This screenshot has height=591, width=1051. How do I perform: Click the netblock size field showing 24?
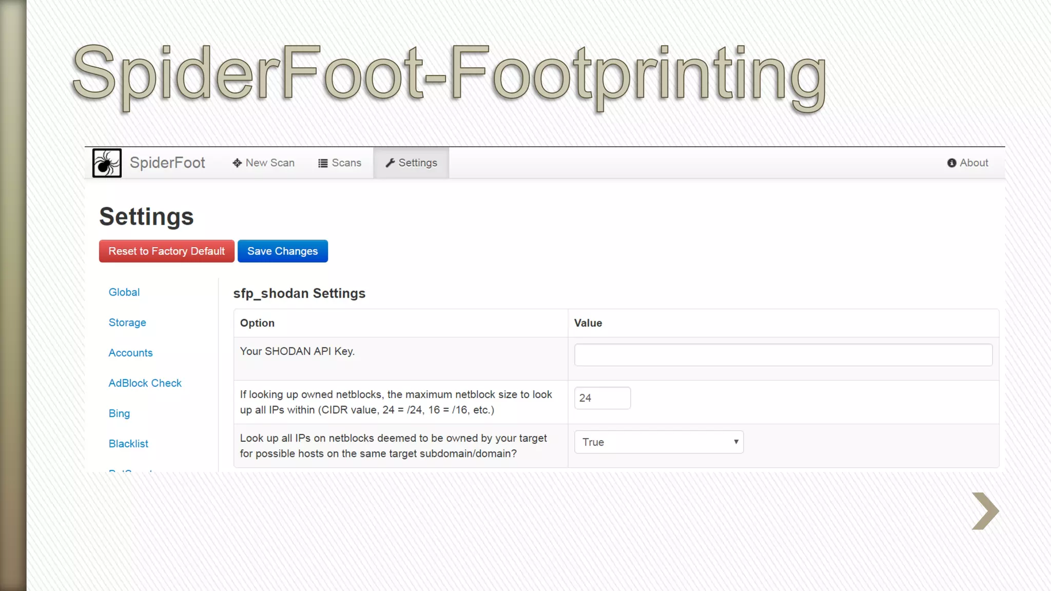click(602, 398)
